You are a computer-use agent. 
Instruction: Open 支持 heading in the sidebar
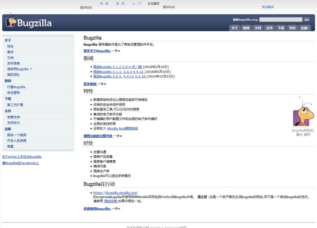(8, 111)
